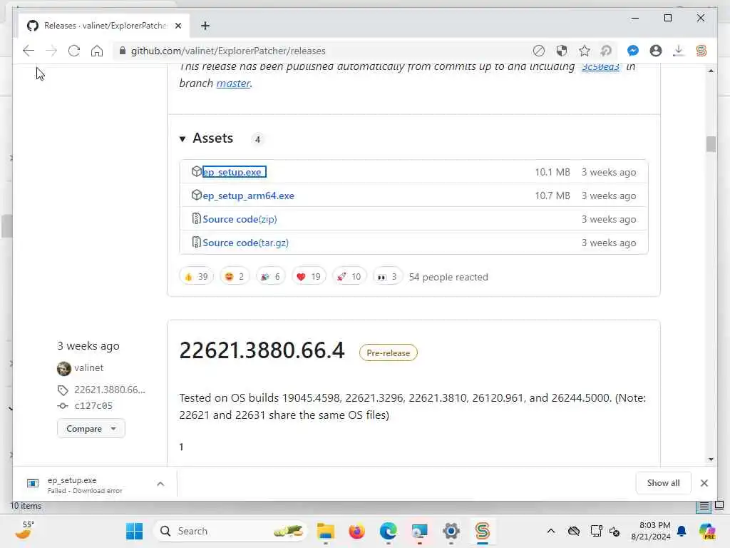The image size is (730, 548).
Task: Open Settings gear in taskbar
Action: (451, 531)
